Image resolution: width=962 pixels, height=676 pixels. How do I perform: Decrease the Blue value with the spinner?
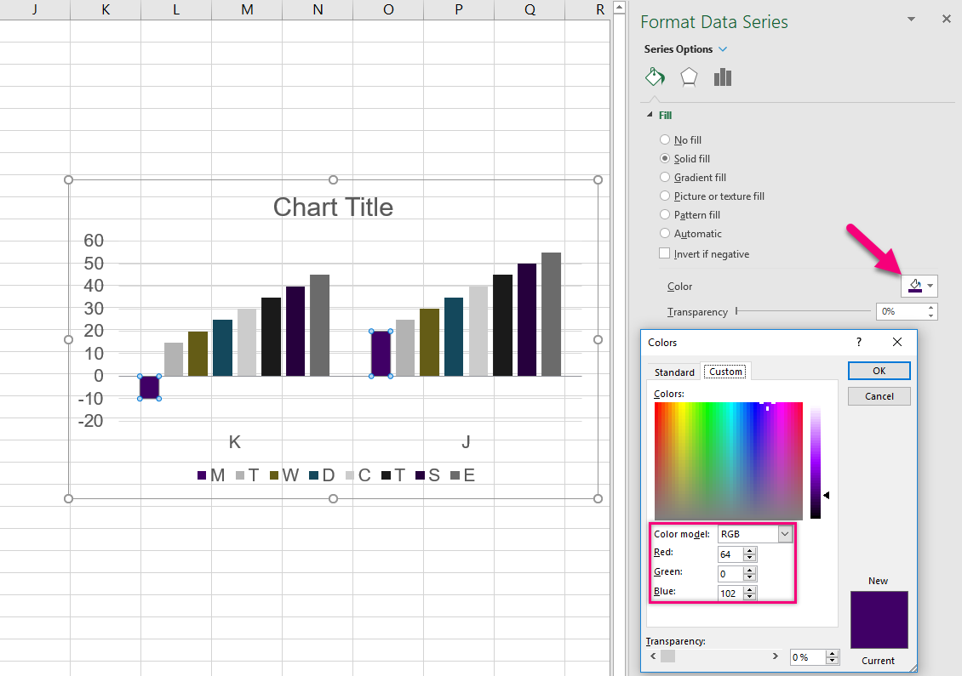click(x=749, y=597)
